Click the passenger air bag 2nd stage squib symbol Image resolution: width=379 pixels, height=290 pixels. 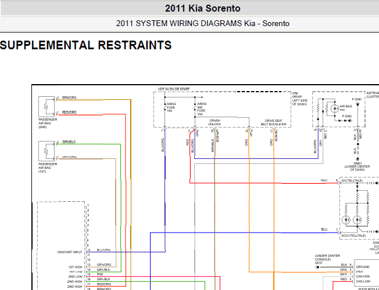point(47,106)
